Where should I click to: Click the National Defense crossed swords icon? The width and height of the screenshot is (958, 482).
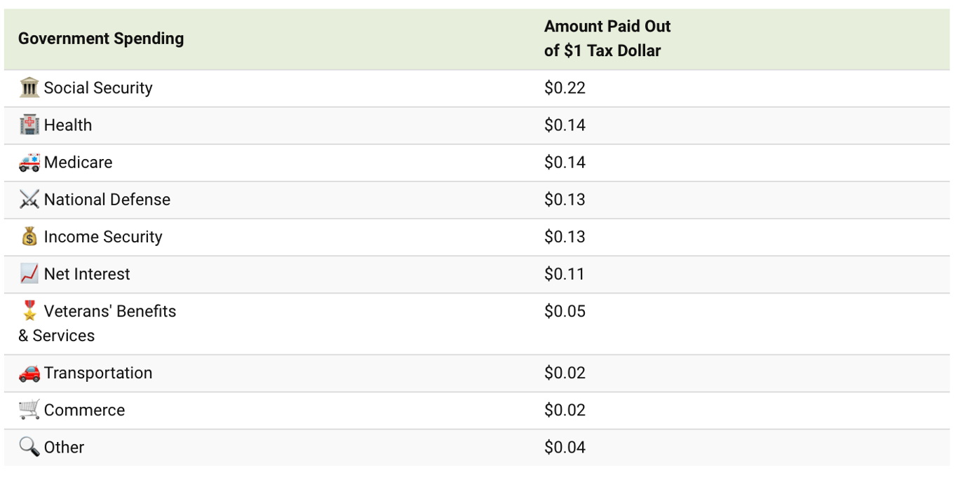tap(29, 199)
